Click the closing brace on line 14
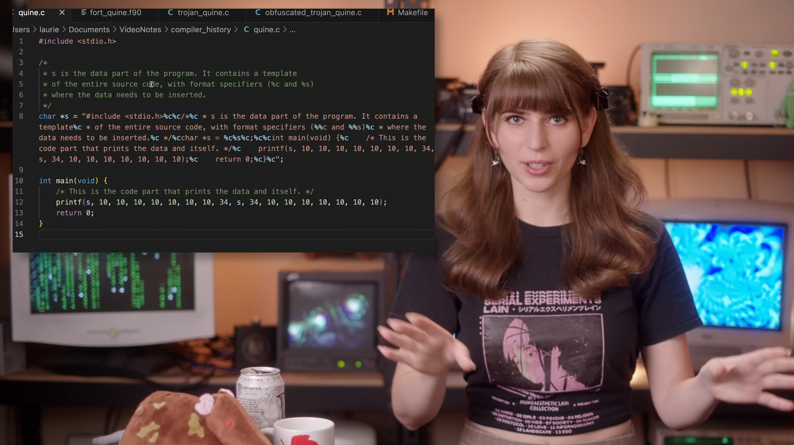The height and width of the screenshot is (445, 794). coord(41,224)
